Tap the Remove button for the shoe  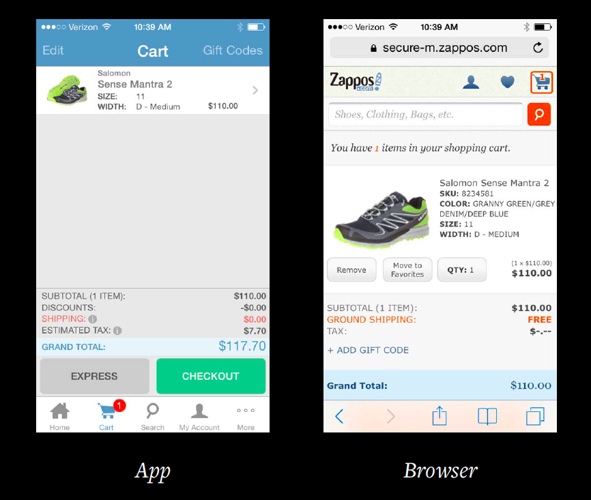pos(351,269)
